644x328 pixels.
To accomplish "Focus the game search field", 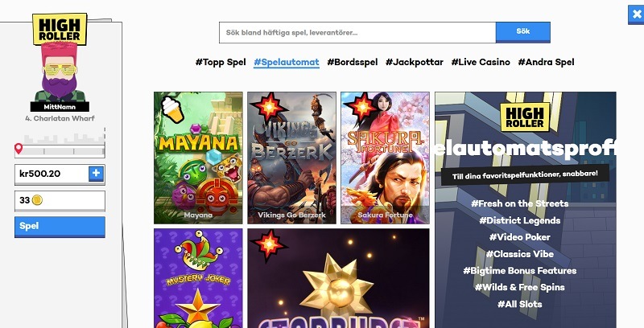I will coord(357,32).
